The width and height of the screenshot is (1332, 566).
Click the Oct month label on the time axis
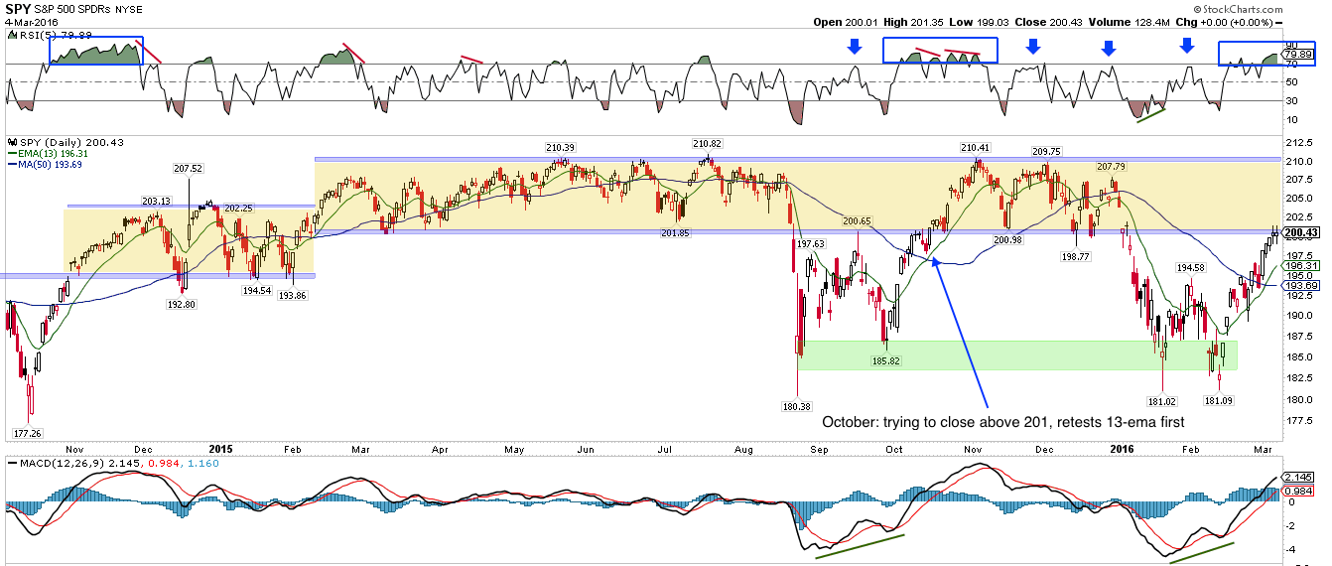(895, 449)
